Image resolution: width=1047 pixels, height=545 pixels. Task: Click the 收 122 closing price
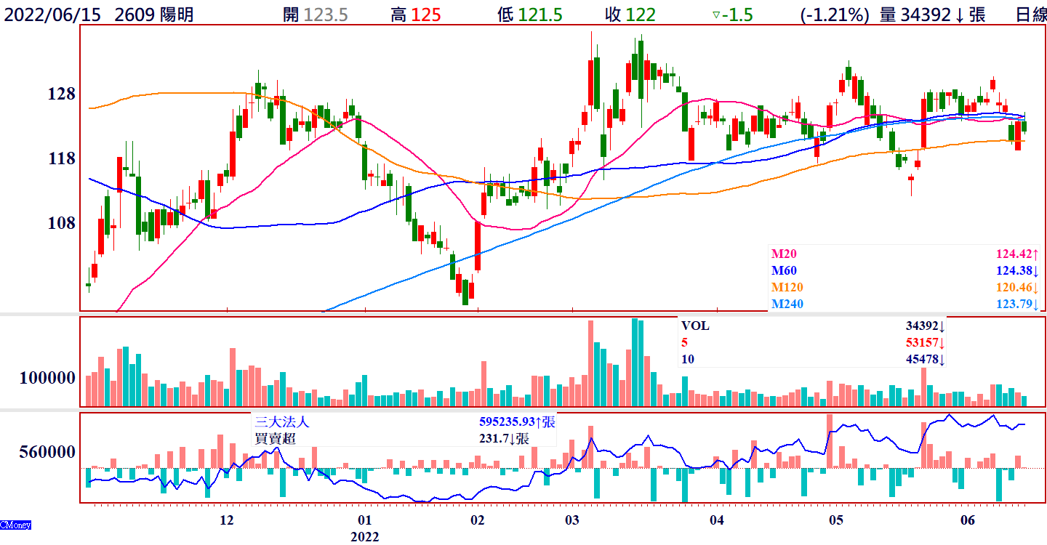pos(630,15)
